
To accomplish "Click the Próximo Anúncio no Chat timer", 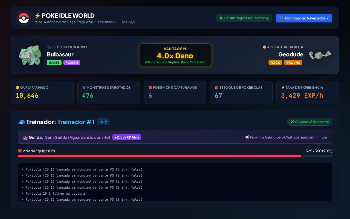I will (286, 137).
